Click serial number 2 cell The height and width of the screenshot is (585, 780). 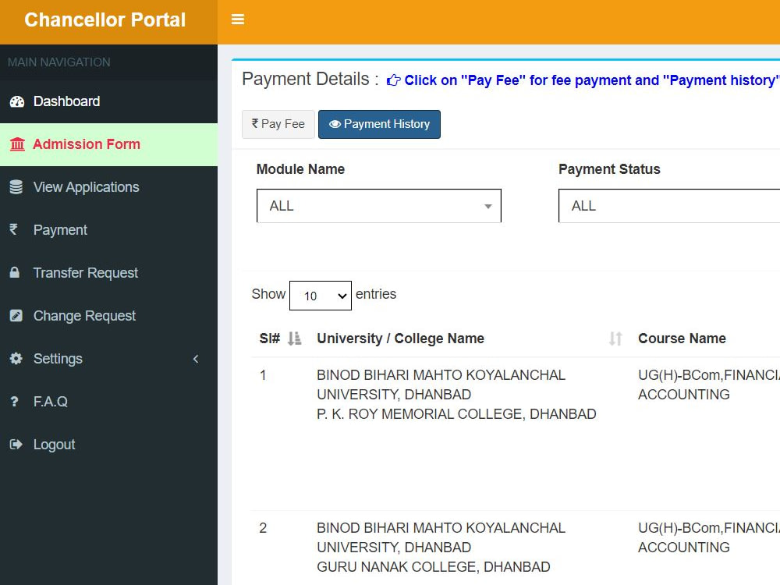point(263,528)
